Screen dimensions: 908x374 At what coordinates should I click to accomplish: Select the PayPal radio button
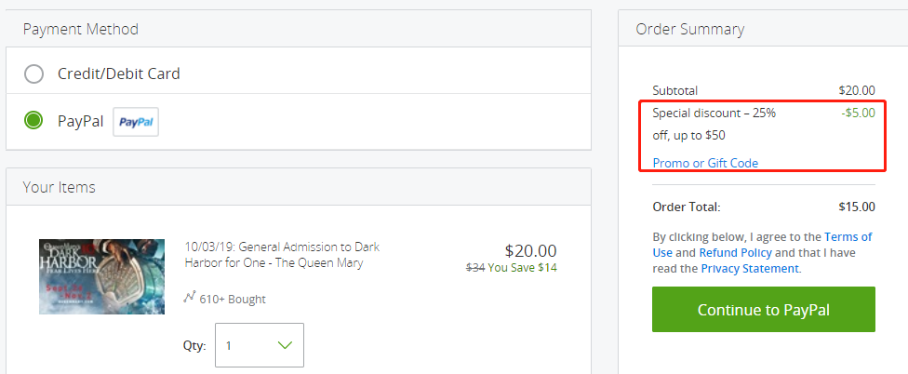[x=33, y=121]
